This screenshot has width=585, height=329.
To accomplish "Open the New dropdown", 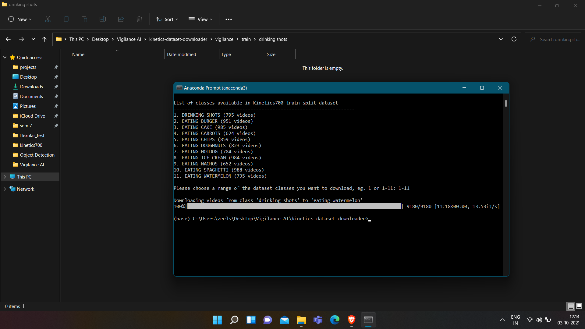I will (19, 19).
